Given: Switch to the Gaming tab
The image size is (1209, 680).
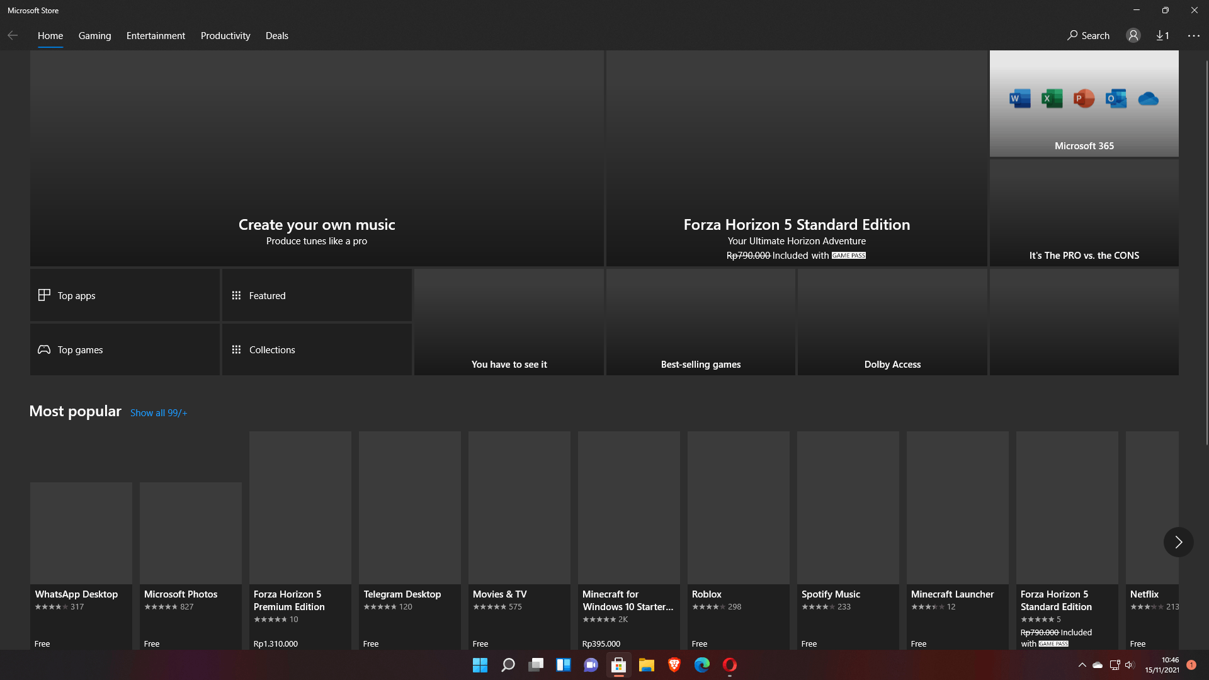Looking at the screenshot, I should coord(94,36).
